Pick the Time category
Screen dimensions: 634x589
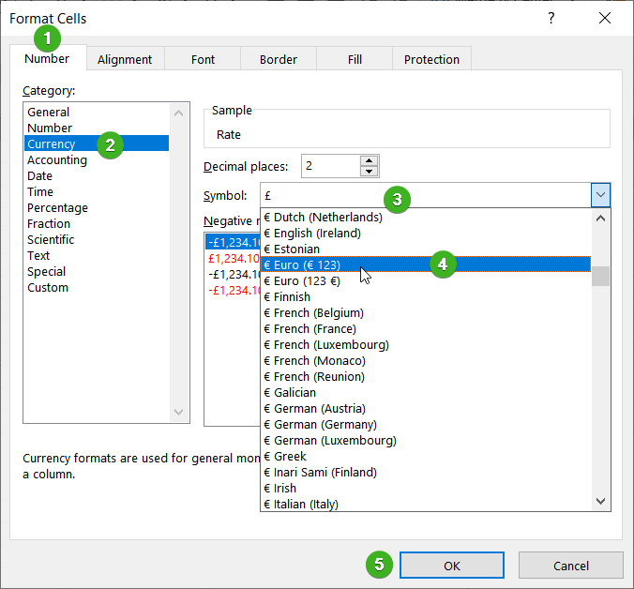coord(97,191)
